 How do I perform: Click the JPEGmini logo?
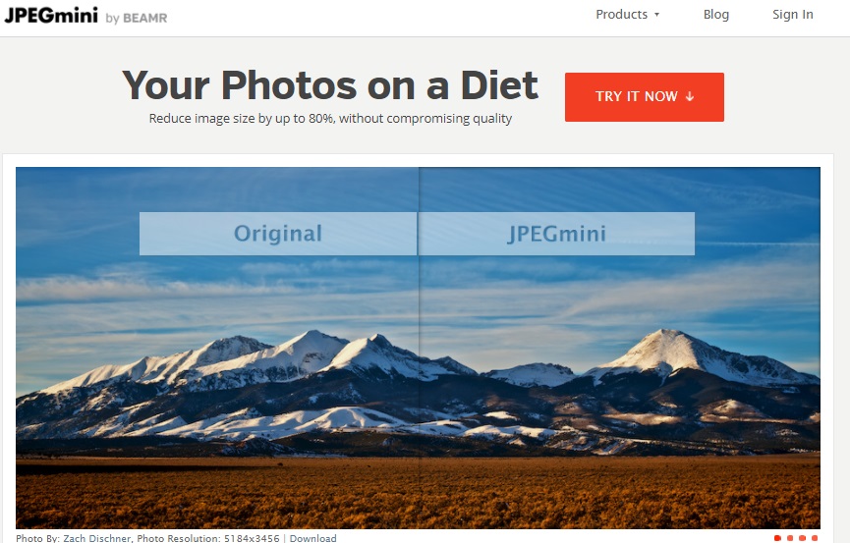tap(51, 15)
